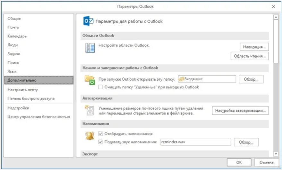Select the Язык category
282x170 pixels.
coord(39,71)
